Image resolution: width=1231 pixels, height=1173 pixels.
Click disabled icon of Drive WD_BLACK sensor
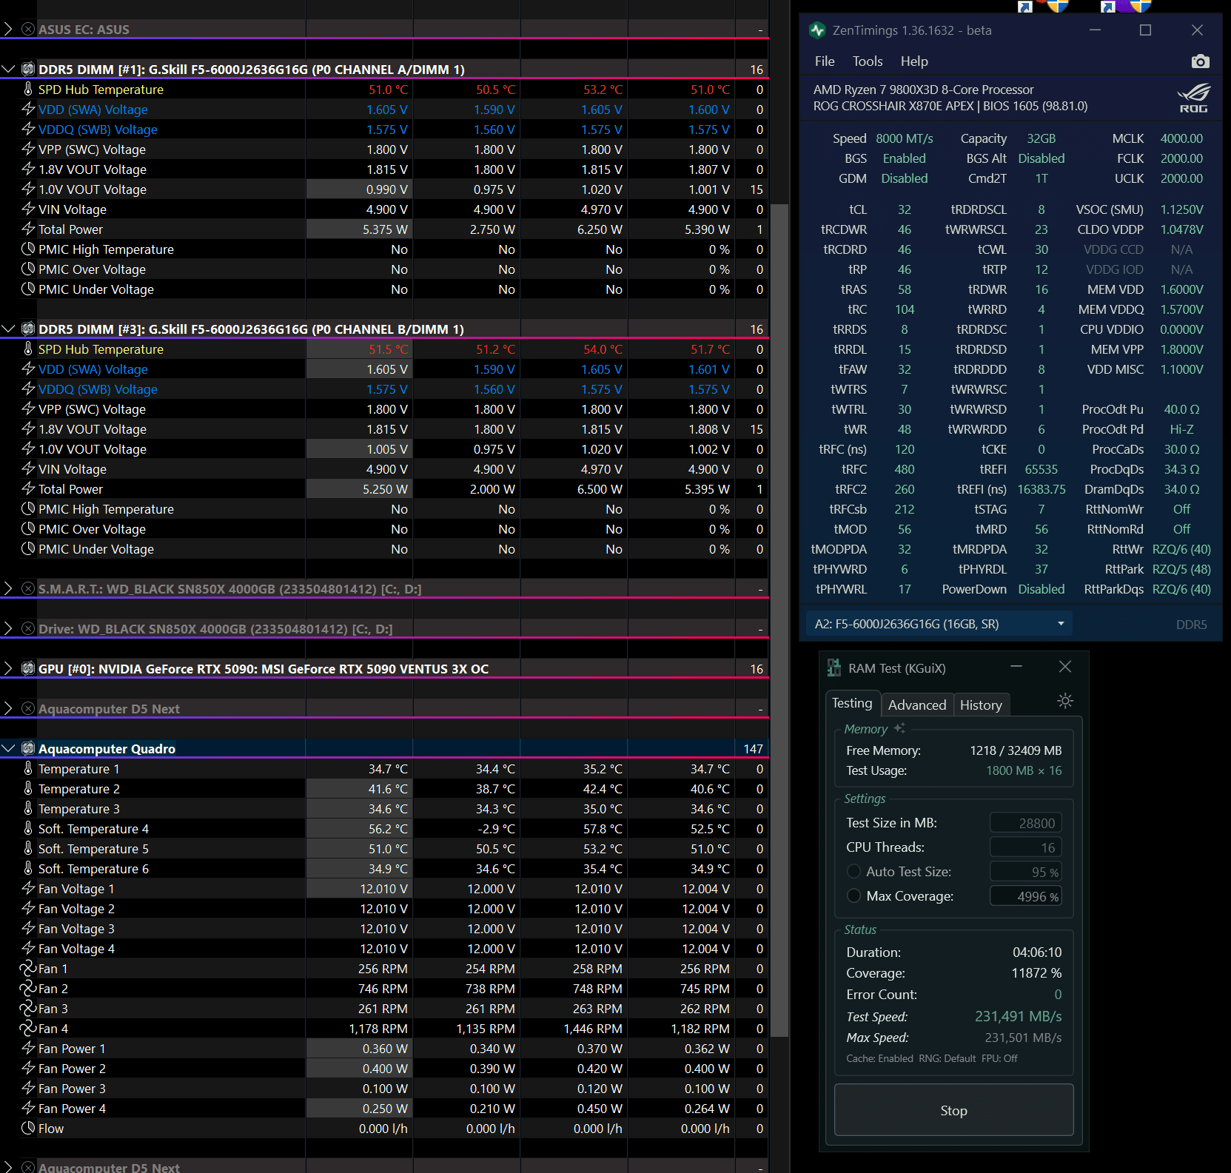(28, 628)
